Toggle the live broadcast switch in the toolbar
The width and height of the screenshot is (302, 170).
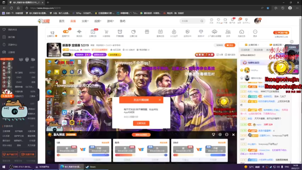click(x=66, y=32)
